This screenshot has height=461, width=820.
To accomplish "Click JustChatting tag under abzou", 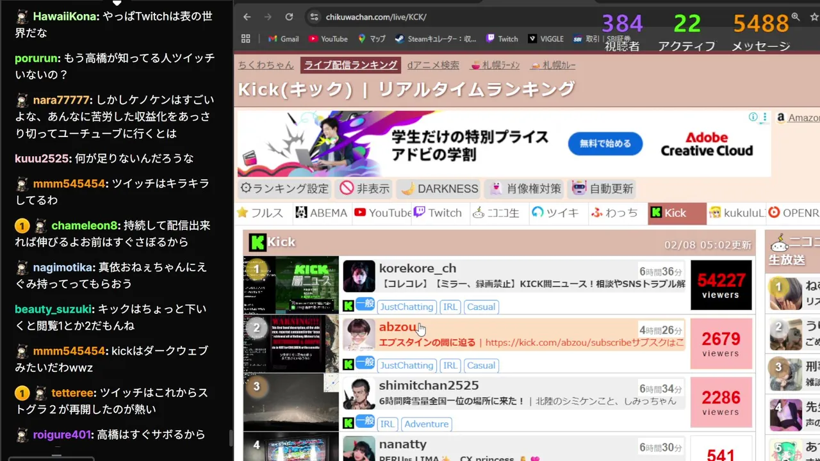I will coord(407,366).
